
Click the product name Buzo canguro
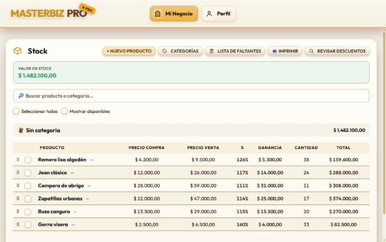pyautogui.click(x=54, y=212)
